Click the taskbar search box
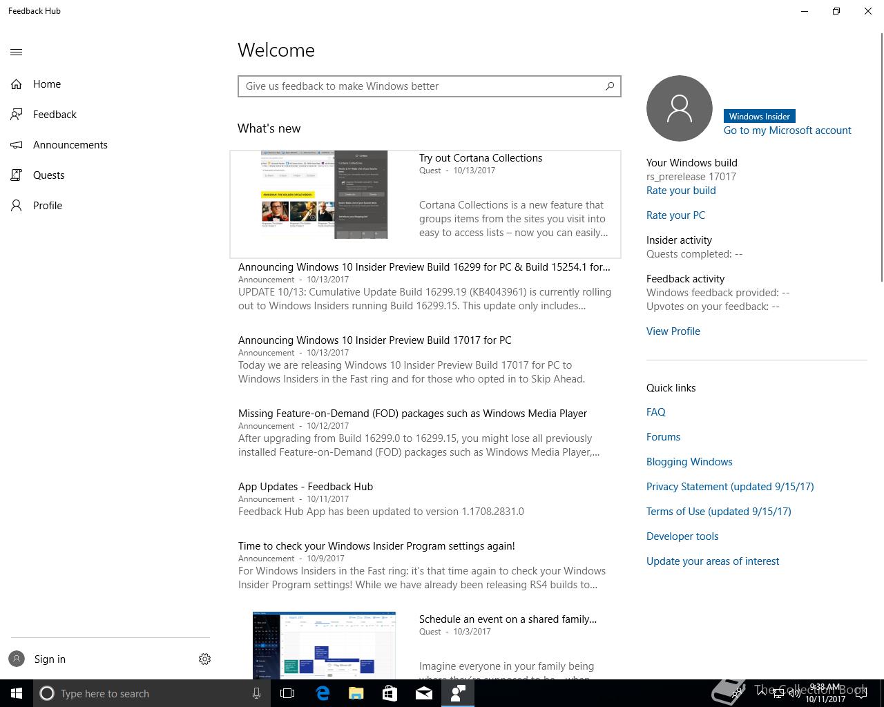This screenshot has width=884, height=707. tap(151, 693)
